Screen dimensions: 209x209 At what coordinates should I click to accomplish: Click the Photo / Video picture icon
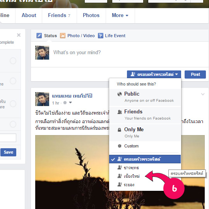tap(63, 36)
